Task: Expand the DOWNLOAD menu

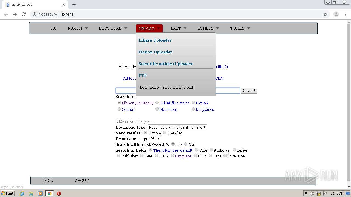Action: (113, 28)
